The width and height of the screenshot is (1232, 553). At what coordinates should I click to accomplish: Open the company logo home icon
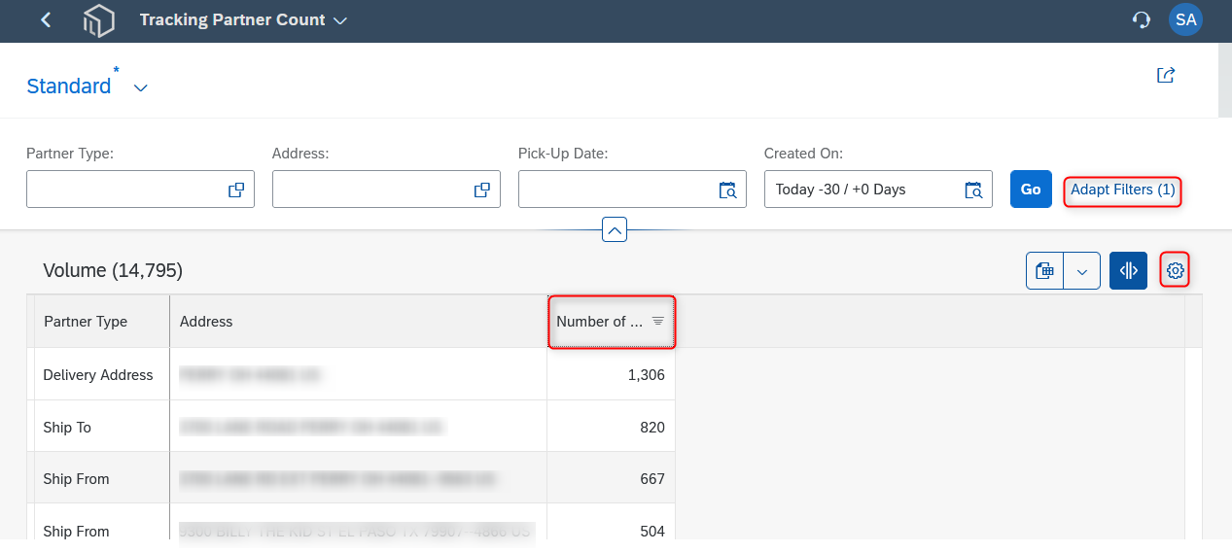click(x=98, y=20)
